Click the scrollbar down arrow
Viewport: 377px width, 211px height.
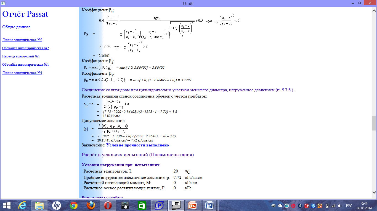pos(374,192)
